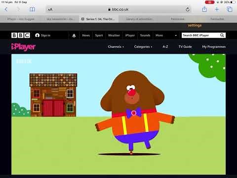Image resolution: width=237 pixels, height=178 pixels.
Task: Expand the More menu
Action: click(x=159, y=35)
